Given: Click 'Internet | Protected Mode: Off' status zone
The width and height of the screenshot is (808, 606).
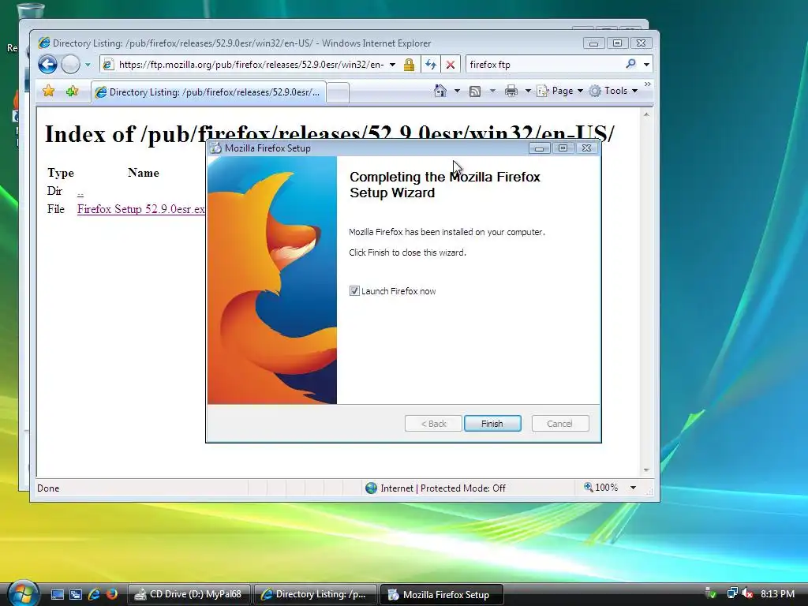Looking at the screenshot, I should (436, 488).
